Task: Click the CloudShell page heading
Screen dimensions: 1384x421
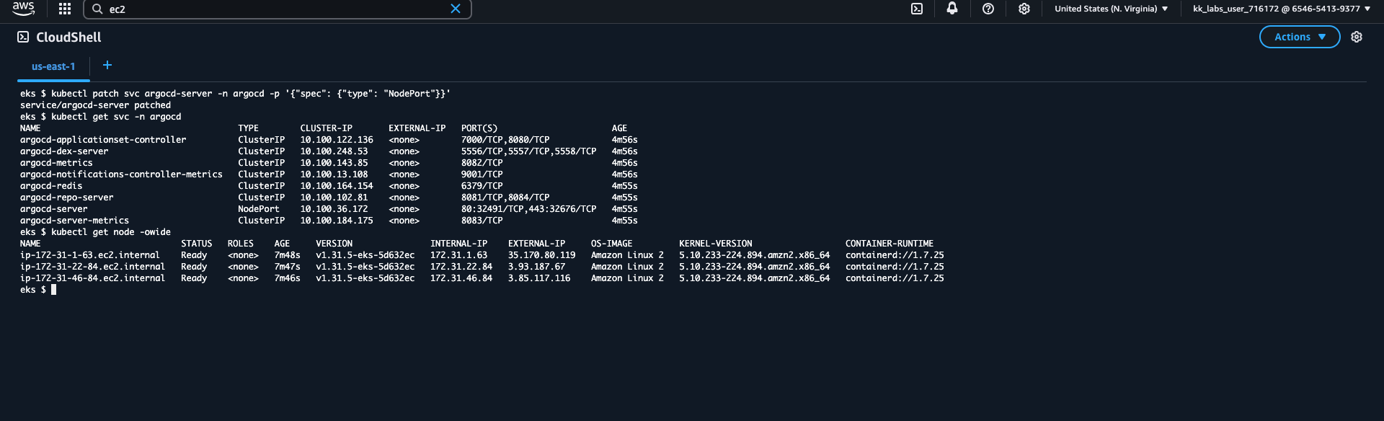Action: tap(68, 37)
